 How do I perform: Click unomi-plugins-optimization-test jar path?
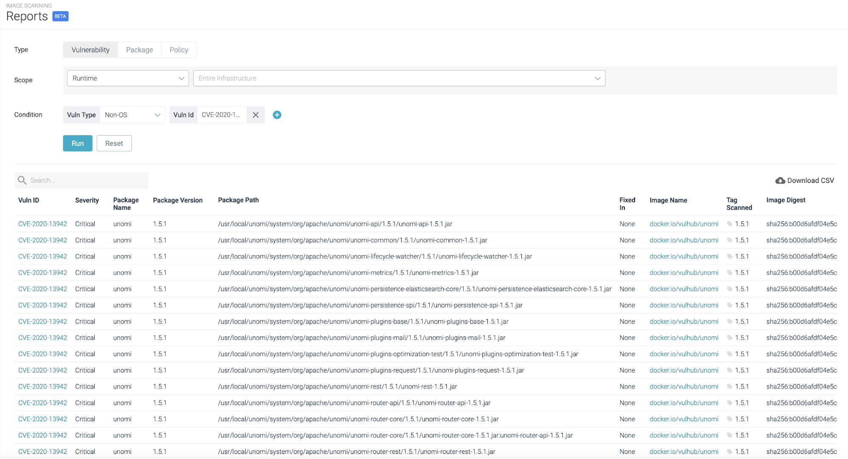click(x=398, y=354)
